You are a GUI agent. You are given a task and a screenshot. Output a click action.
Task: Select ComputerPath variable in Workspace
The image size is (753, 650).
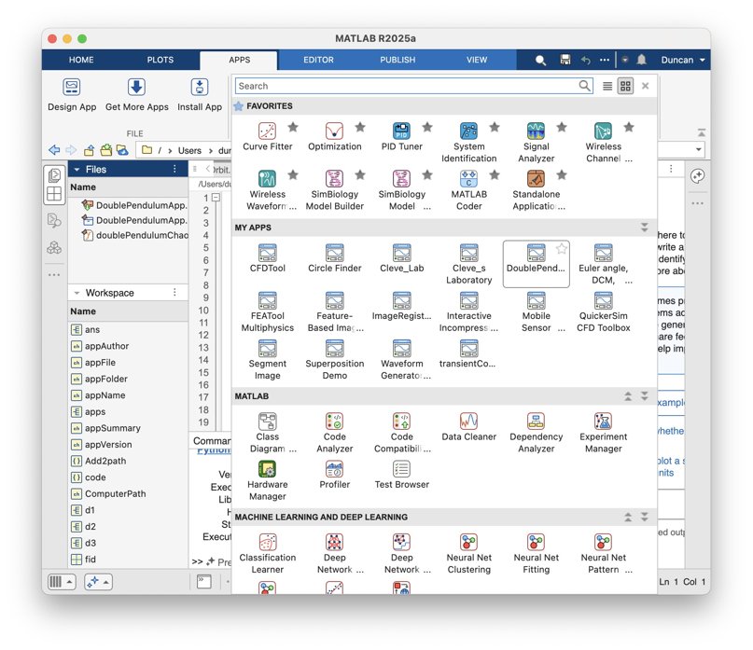pyautogui.click(x=116, y=494)
